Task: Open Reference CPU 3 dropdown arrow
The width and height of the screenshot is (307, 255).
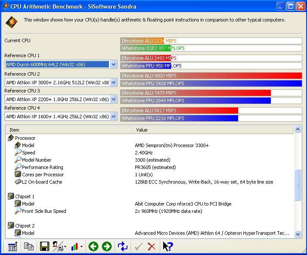Action: (x=113, y=99)
